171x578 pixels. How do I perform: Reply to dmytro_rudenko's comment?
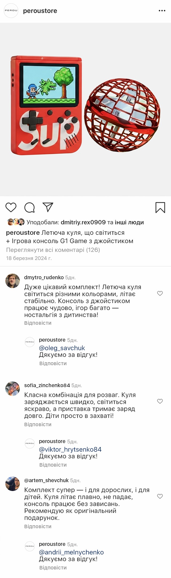click(38, 323)
